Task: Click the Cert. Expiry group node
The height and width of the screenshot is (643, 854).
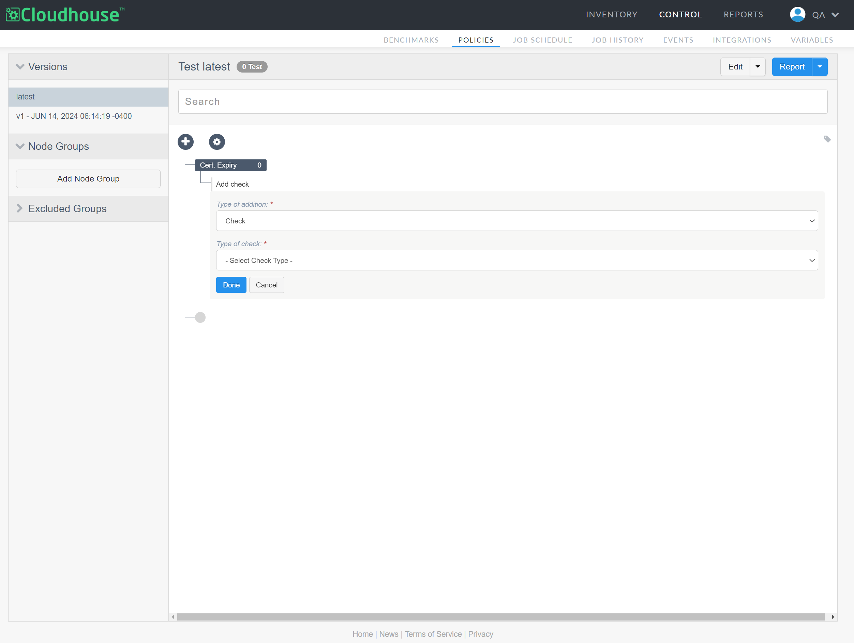Action: 230,165
